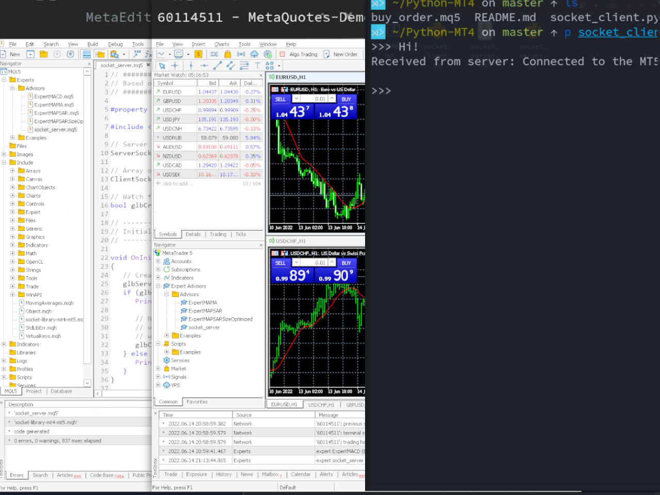
Task: Increase EURUSD lot volume with up arrow
Action: [332, 98]
